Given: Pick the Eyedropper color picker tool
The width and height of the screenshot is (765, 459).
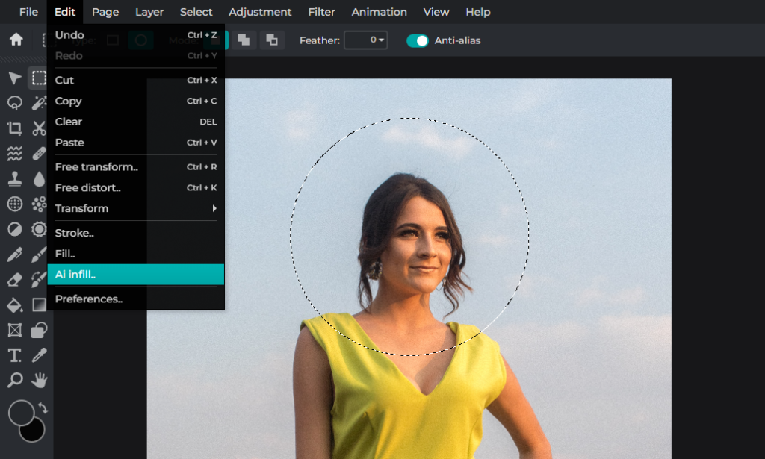Looking at the screenshot, I should (39, 355).
